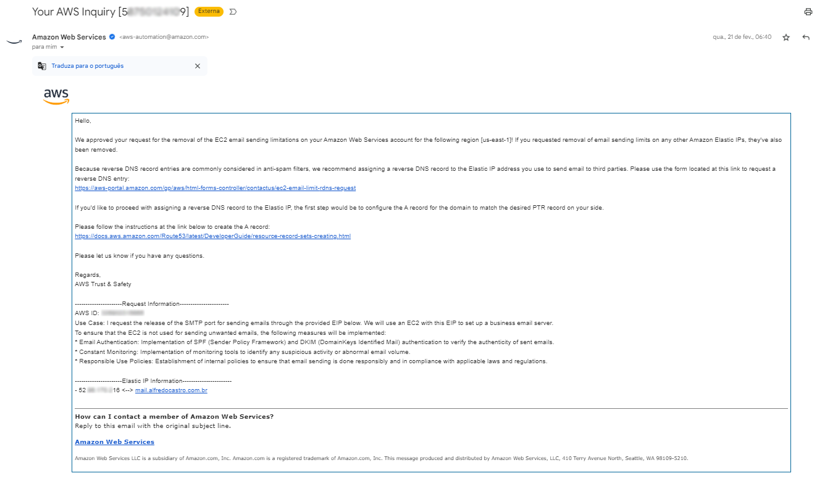Click the 'Use Case:' paragraph line
817x481 pixels.
tap(314, 323)
